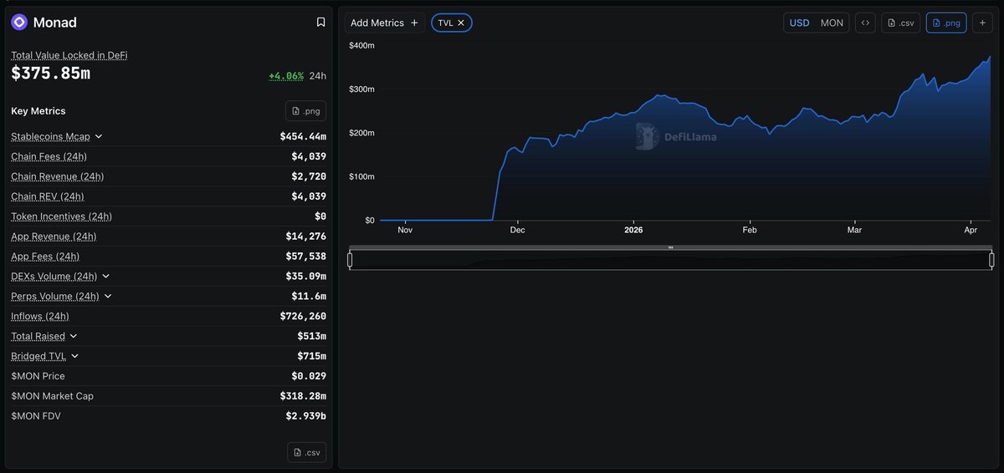Image resolution: width=1004 pixels, height=473 pixels.
Task: Click the right handle of chart range slider
Action: (991, 260)
